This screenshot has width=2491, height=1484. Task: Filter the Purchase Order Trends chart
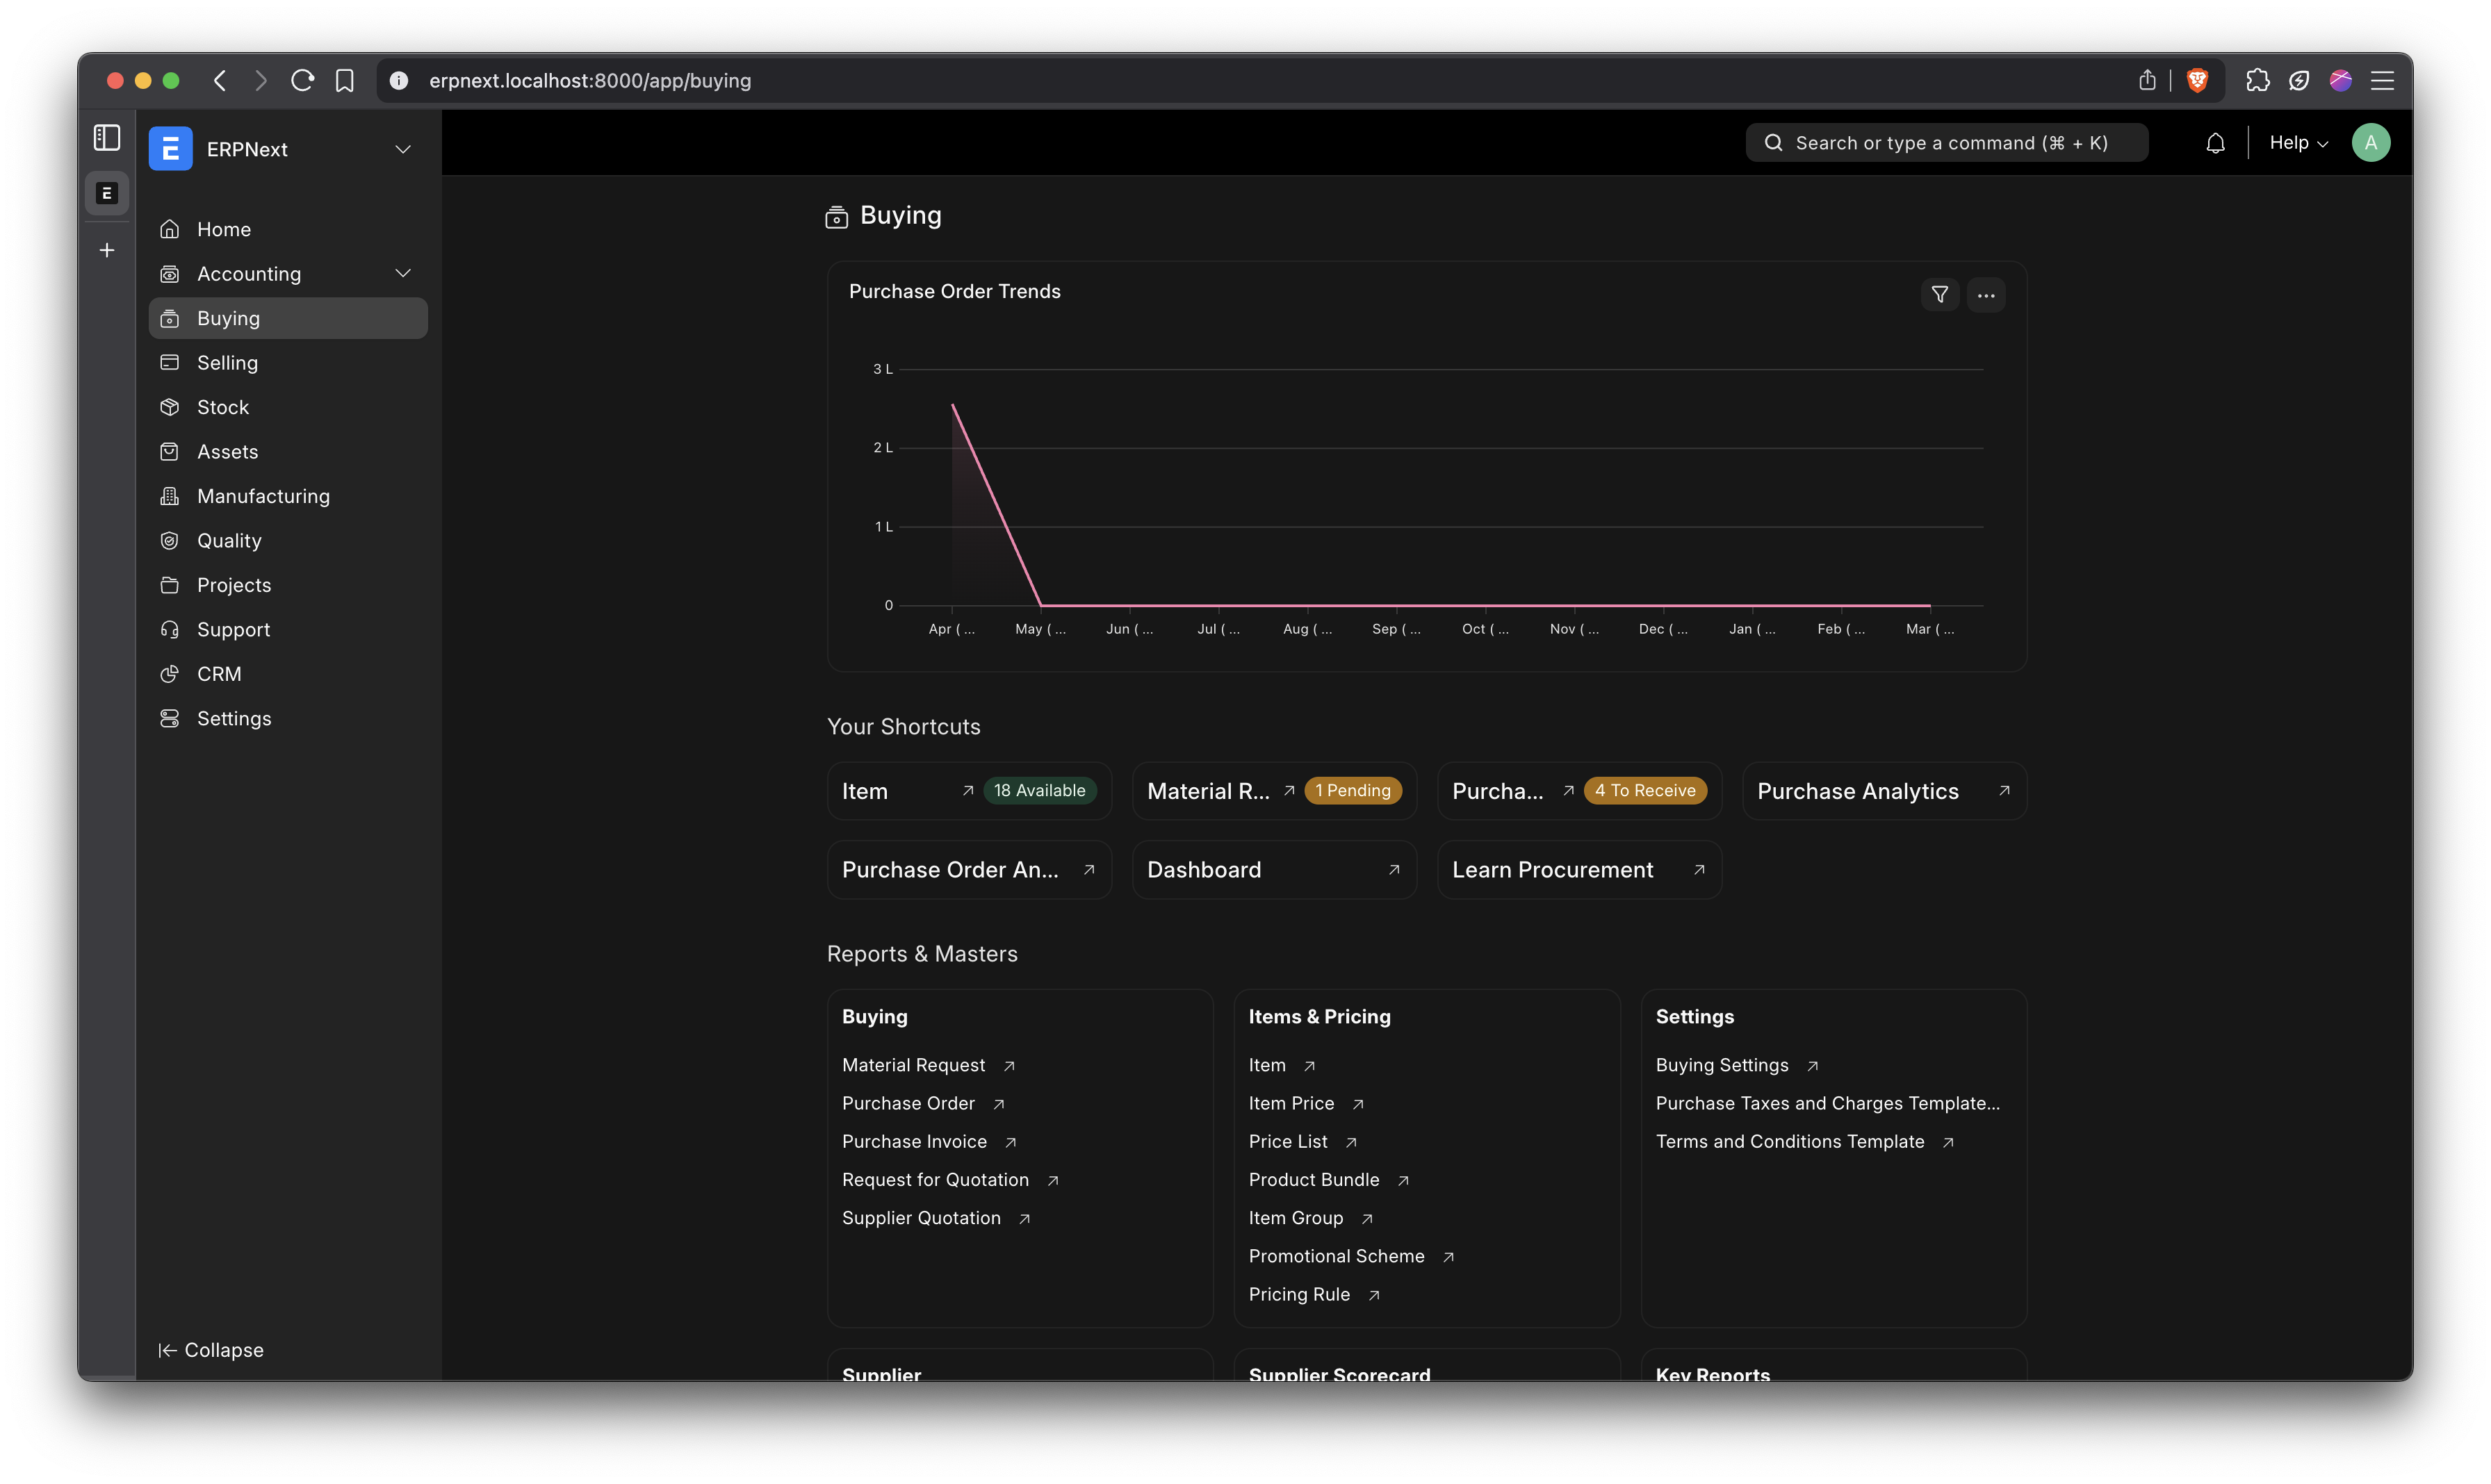pyautogui.click(x=1938, y=295)
